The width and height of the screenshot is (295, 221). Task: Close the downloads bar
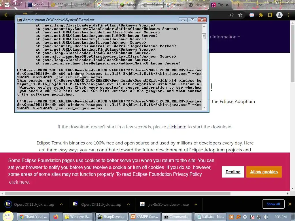[x=290, y=204]
